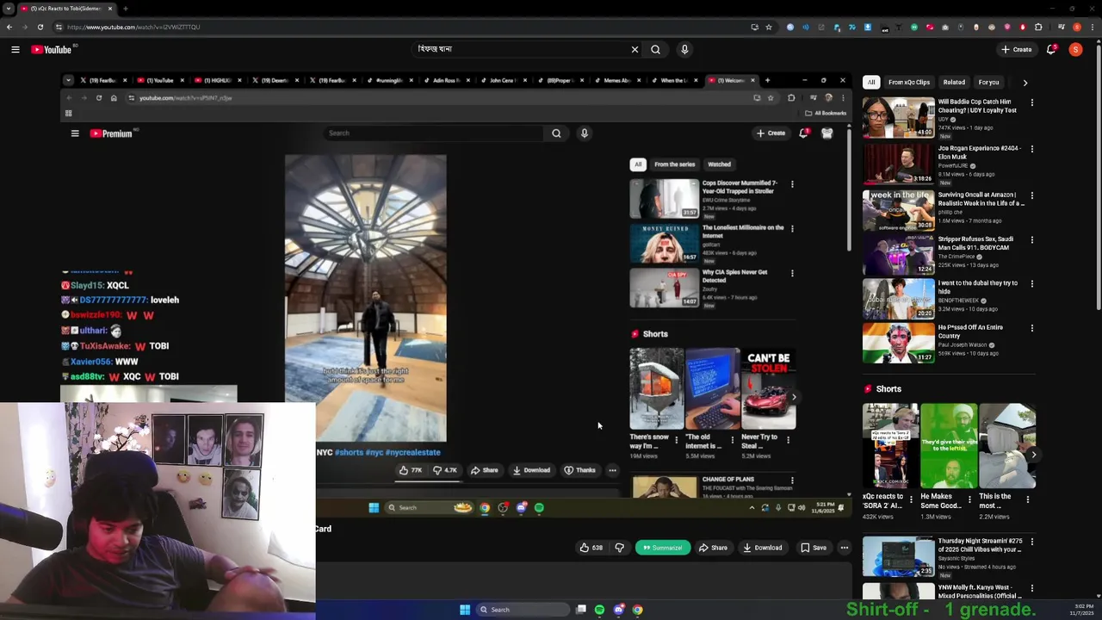Screen dimensions: 1102x620
Task: Open the PowerfulJRE channel link
Action: tap(953, 165)
